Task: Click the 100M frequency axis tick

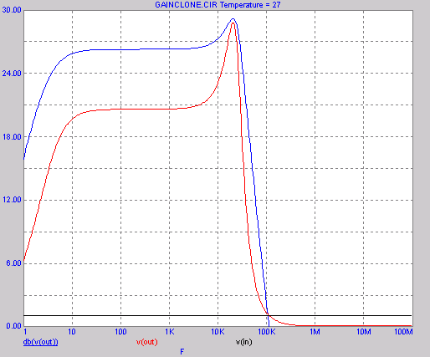Action: [403, 332]
